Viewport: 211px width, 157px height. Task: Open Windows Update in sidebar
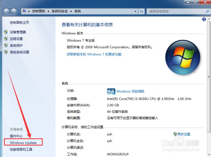[23, 143]
